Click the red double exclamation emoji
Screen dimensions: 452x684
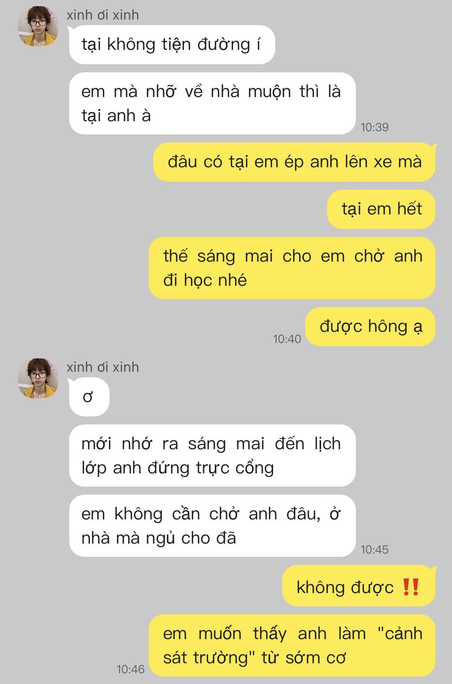tap(411, 587)
